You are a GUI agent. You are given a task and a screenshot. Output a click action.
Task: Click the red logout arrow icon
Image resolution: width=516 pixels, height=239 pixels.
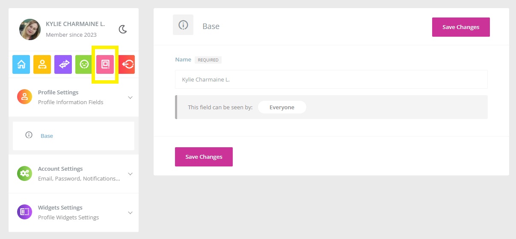coord(127,64)
